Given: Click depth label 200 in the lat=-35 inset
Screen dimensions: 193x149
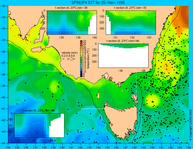Looking at the screenshot, I should point(102,23).
